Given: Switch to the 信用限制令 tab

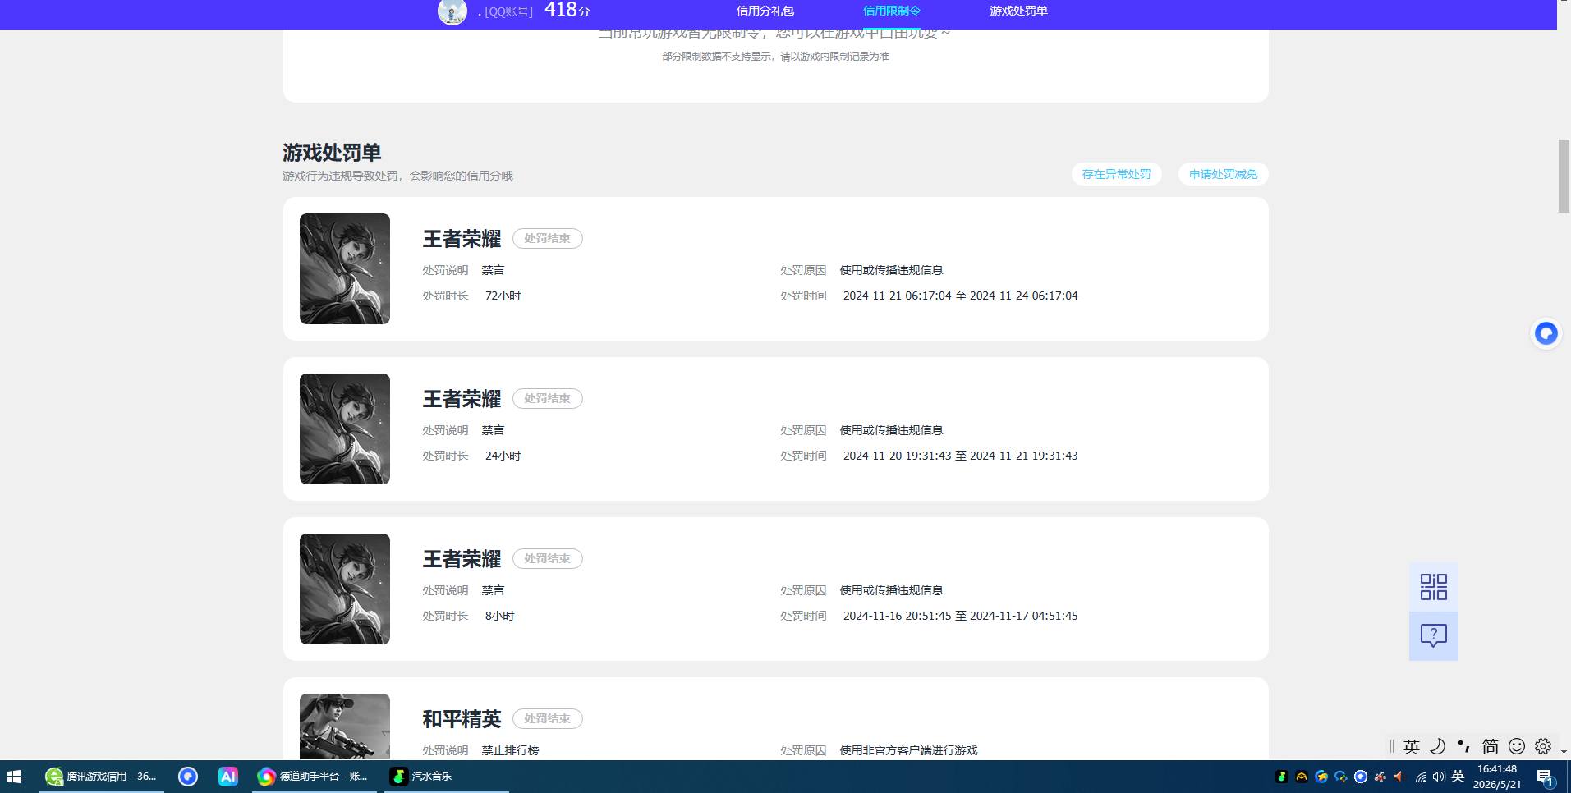Looking at the screenshot, I should (x=892, y=11).
